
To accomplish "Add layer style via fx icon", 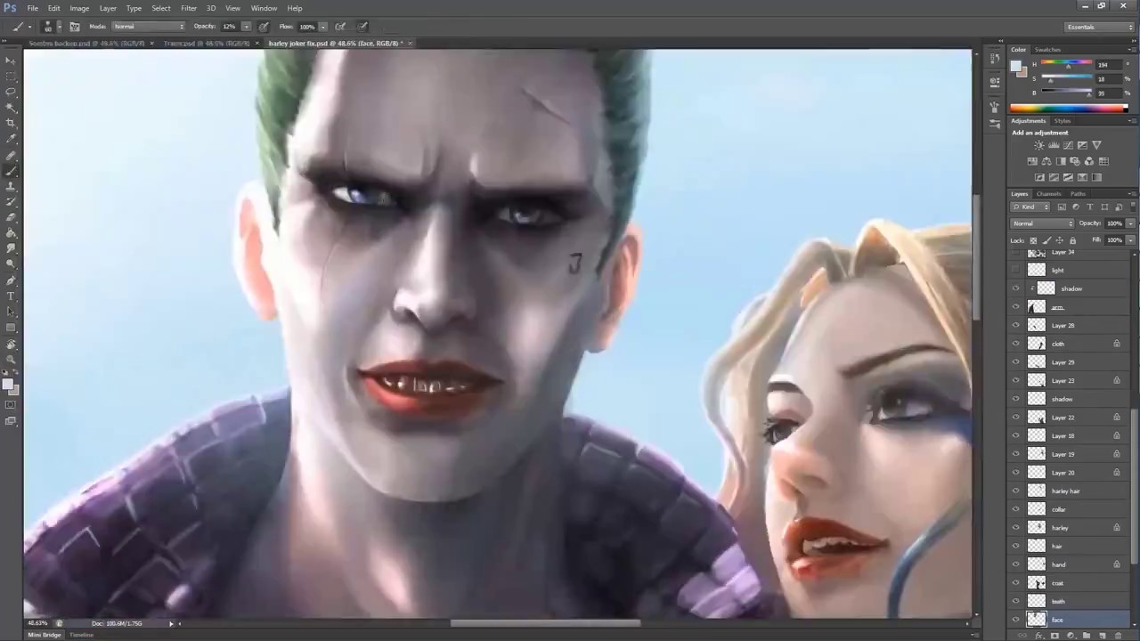I will coord(1038,636).
